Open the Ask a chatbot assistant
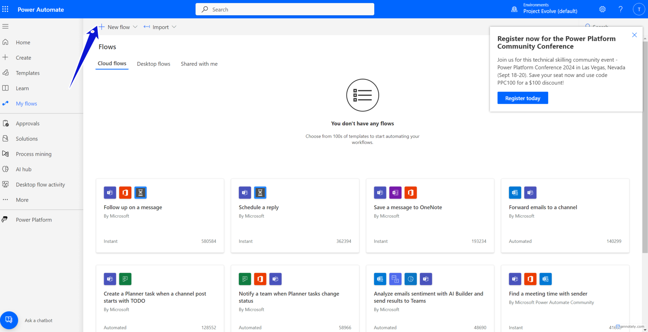Image resolution: width=648 pixels, height=332 pixels. (9, 320)
